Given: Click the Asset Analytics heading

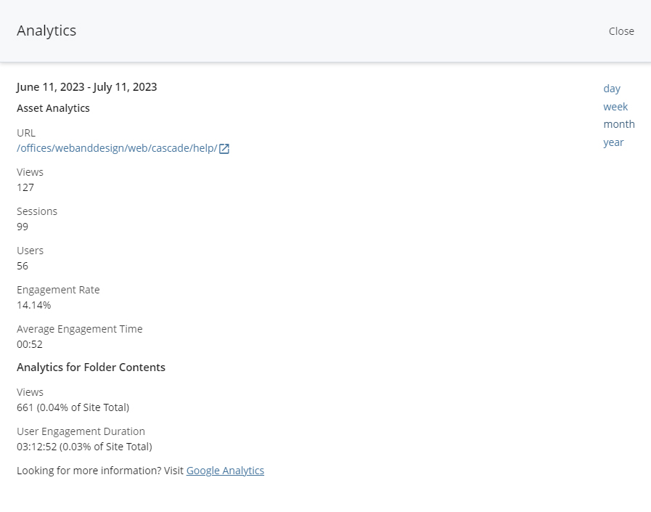Looking at the screenshot, I should coord(53,108).
